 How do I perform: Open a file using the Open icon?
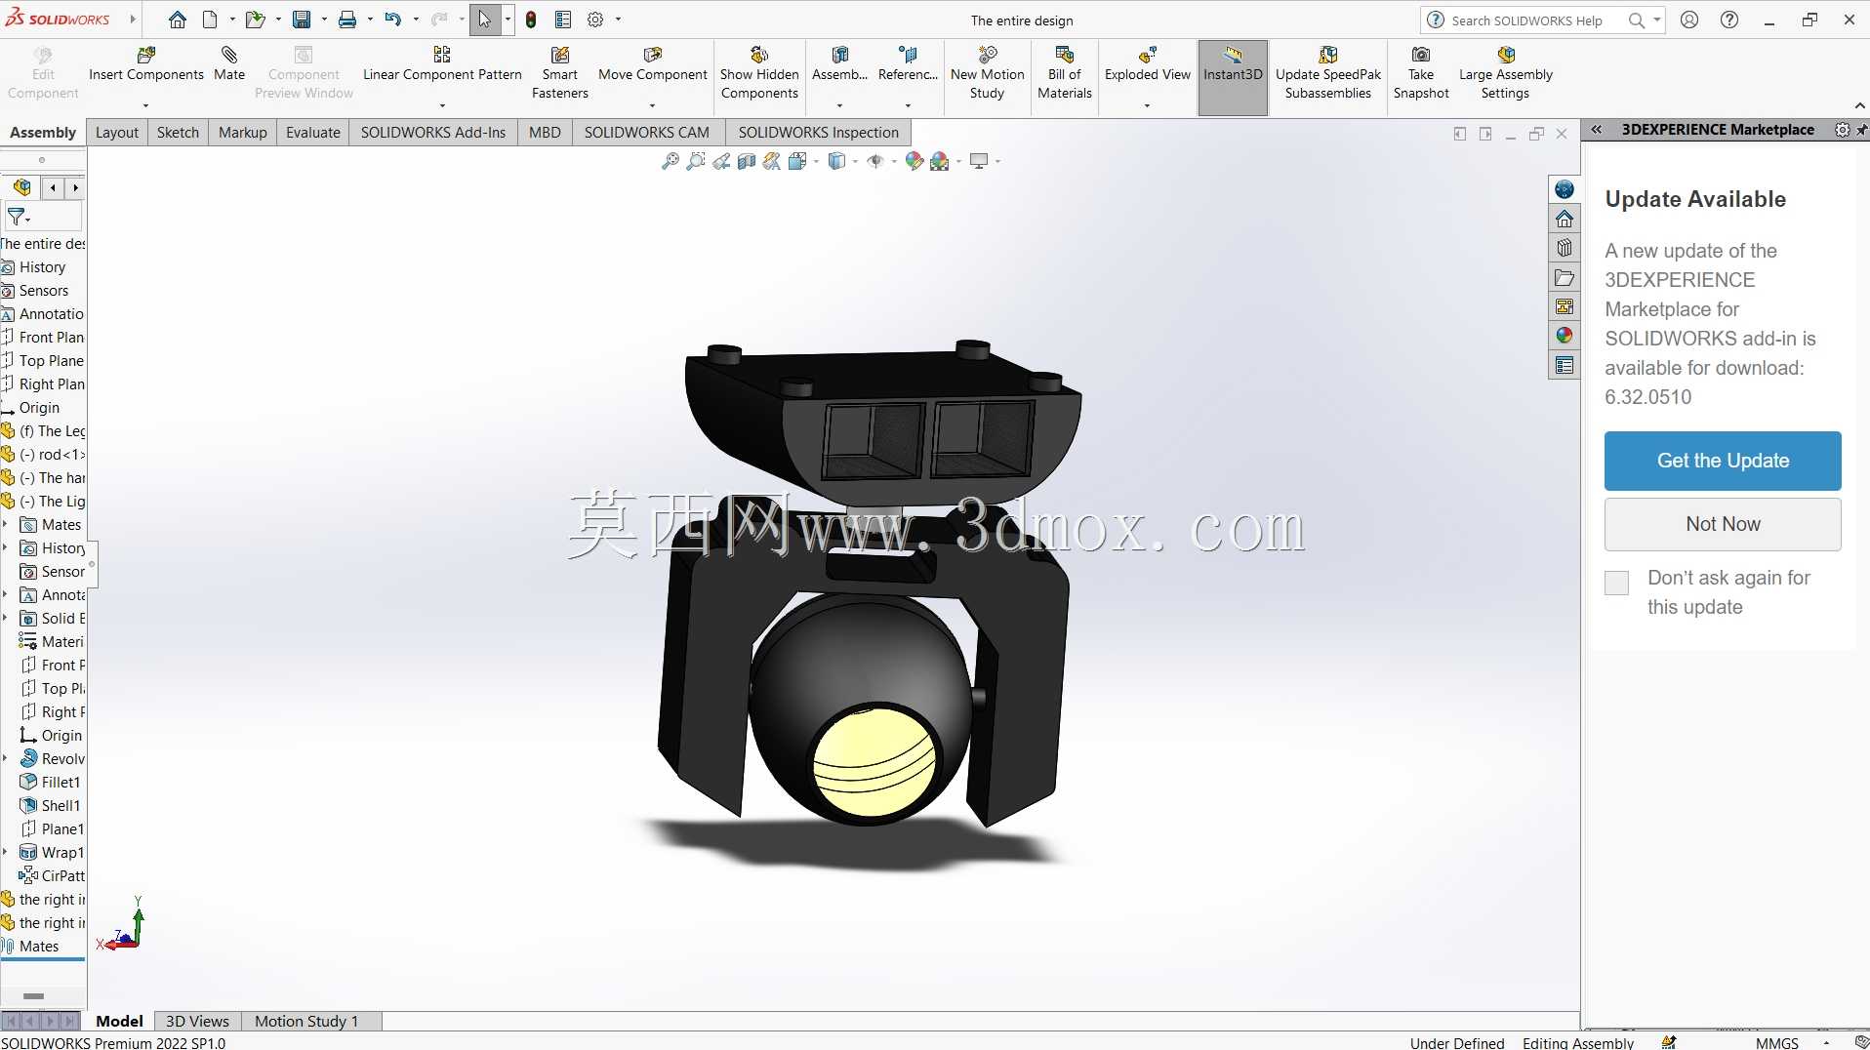[x=255, y=20]
